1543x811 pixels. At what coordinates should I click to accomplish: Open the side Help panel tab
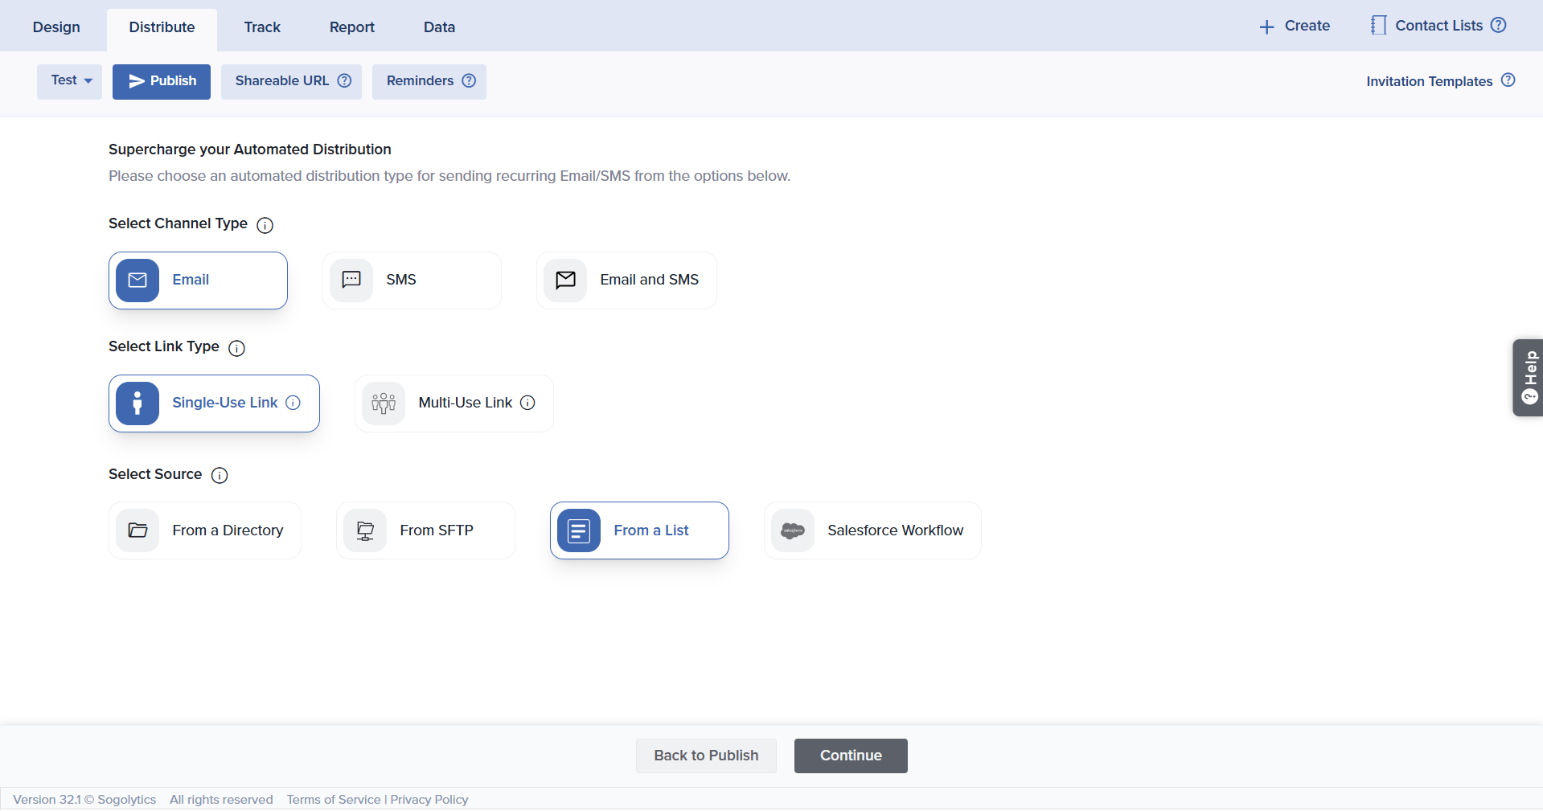click(1528, 378)
